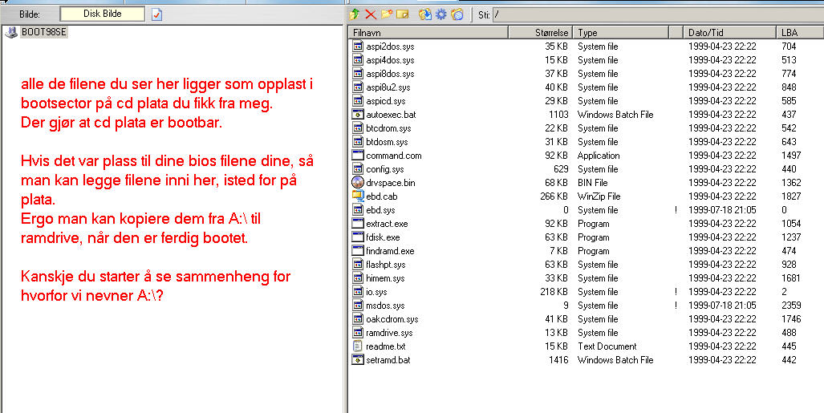Click the batch file icon of autoexec.bat

tap(358, 115)
